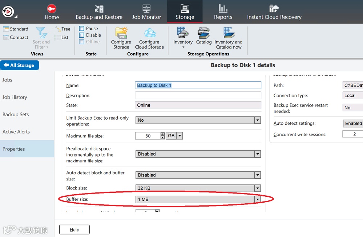Launch Configure Cloud Storage
Screen dimensions: 363x237
(x=149, y=38)
